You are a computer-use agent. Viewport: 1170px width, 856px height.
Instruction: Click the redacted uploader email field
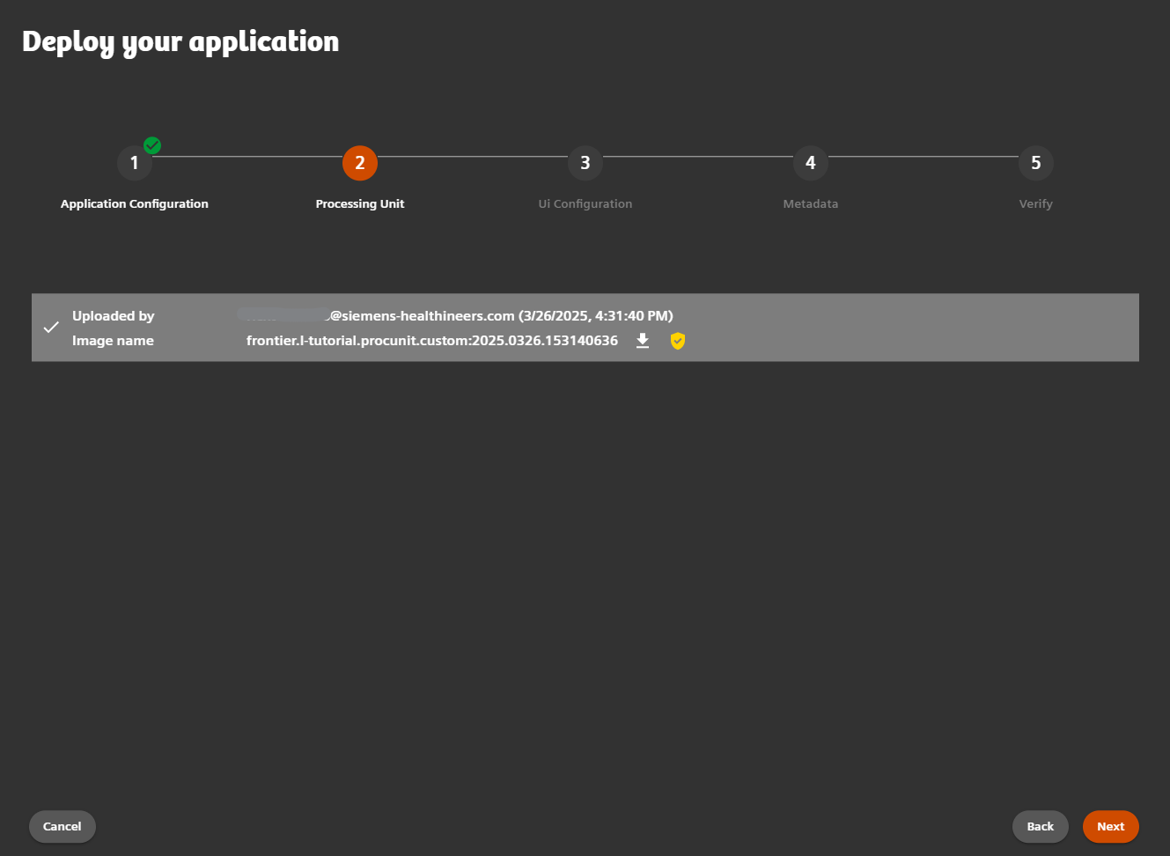pyautogui.click(x=282, y=314)
